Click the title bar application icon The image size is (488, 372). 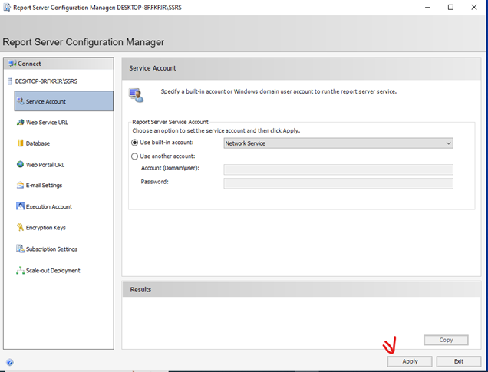[7, 7]
